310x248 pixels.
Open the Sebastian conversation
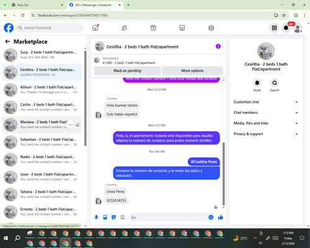point(42,142)
